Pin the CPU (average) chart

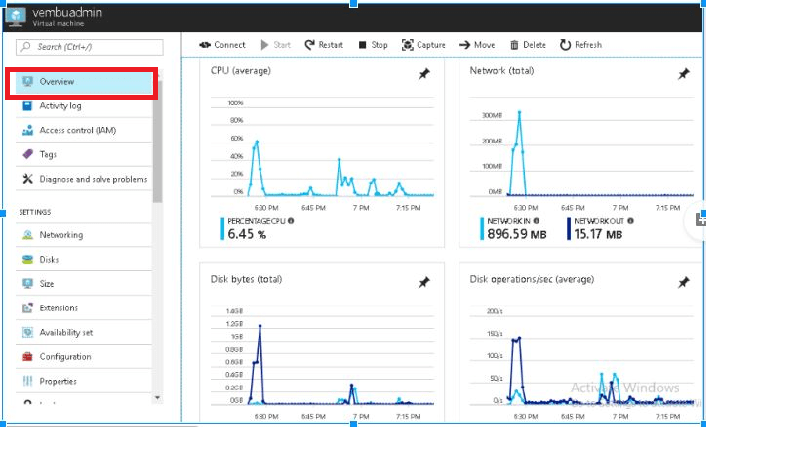[x=424, y=74]
